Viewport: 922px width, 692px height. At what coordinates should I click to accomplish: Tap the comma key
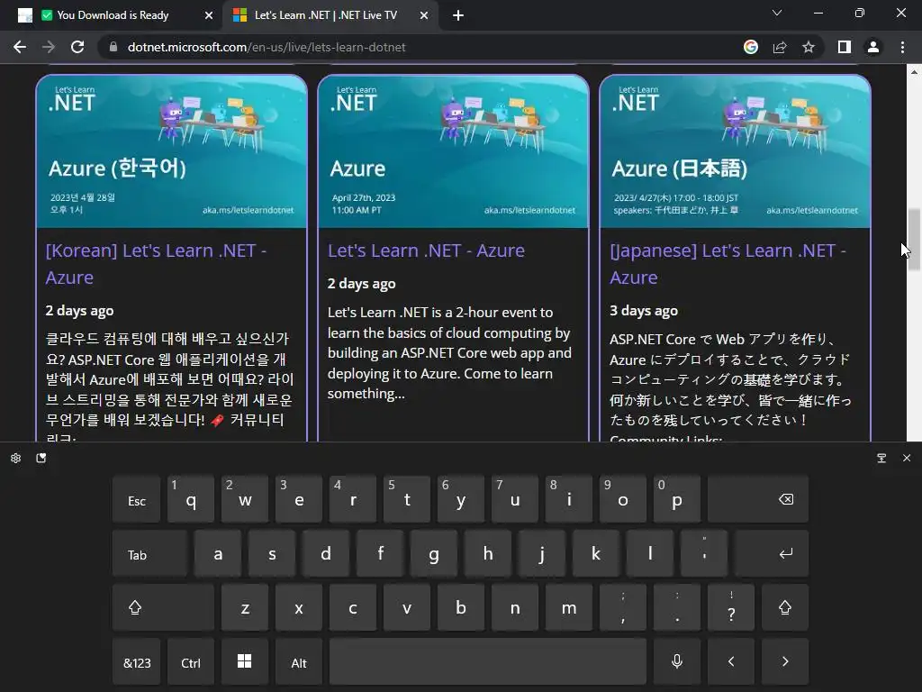coord(623,607)
